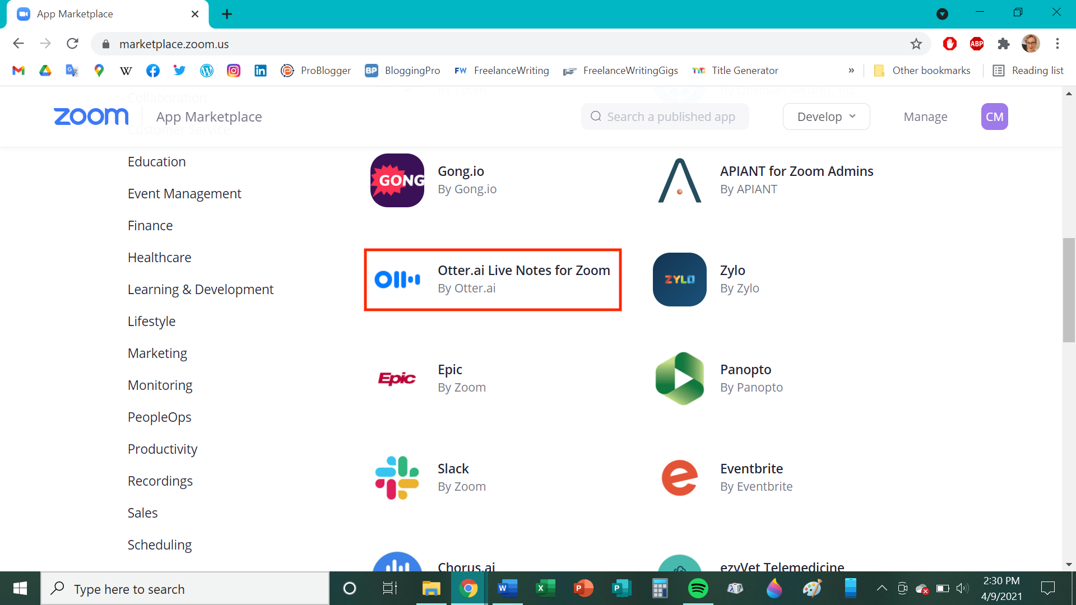Show hidden system tray icons

[882, 588]
